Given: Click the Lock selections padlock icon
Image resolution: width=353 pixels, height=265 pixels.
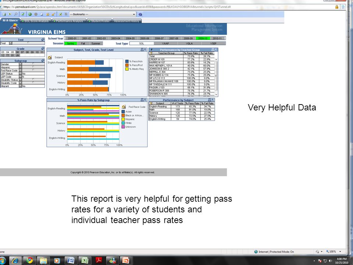Looking at the screenshot, I should click(x=47, y=14).
